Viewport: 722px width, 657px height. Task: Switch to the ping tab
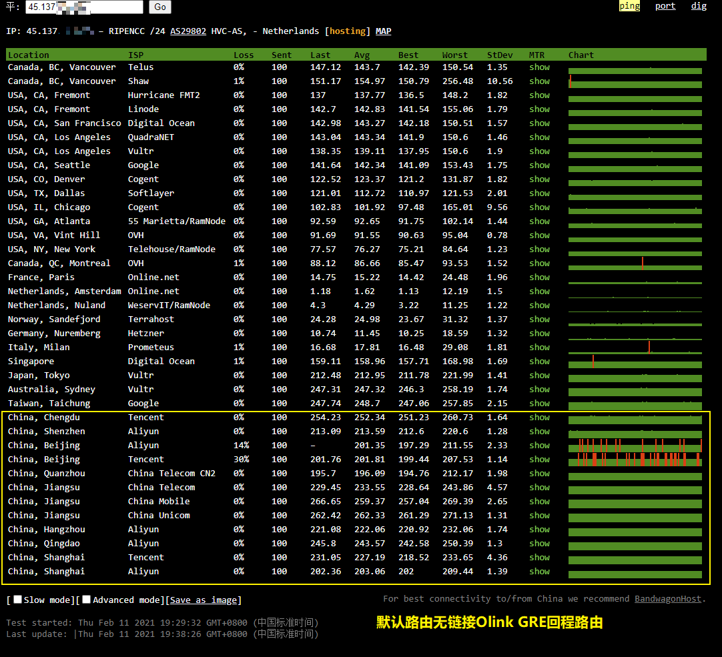[x=629, y=6]
